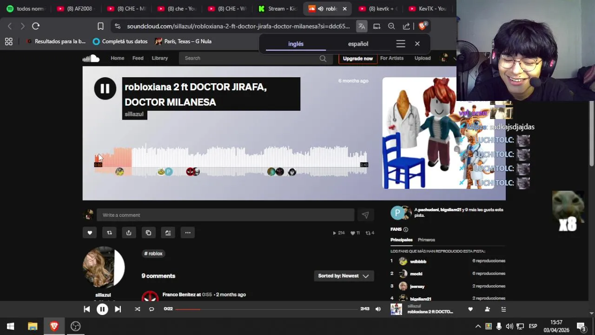Open For Artists link
The width and height of the screenshot is (595, 335).
pyautogui.click(x=392, y=58)
